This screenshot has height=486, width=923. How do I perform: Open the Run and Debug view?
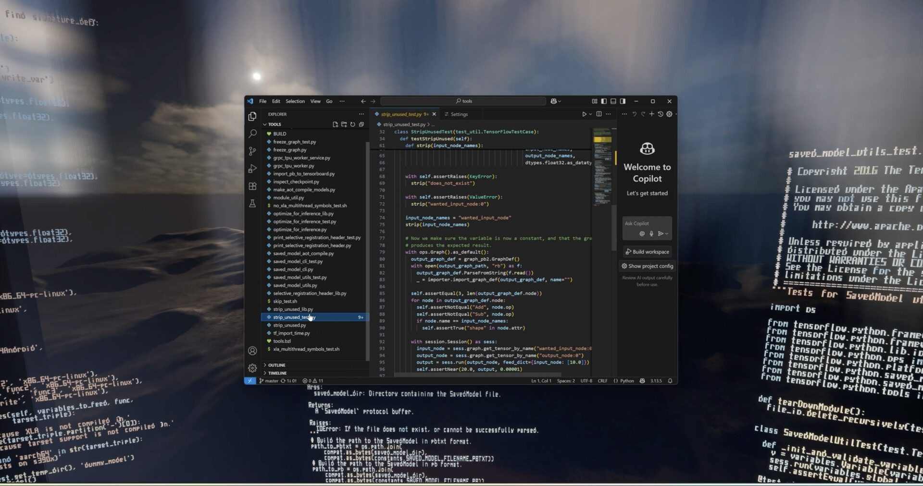tap(252, 169)
